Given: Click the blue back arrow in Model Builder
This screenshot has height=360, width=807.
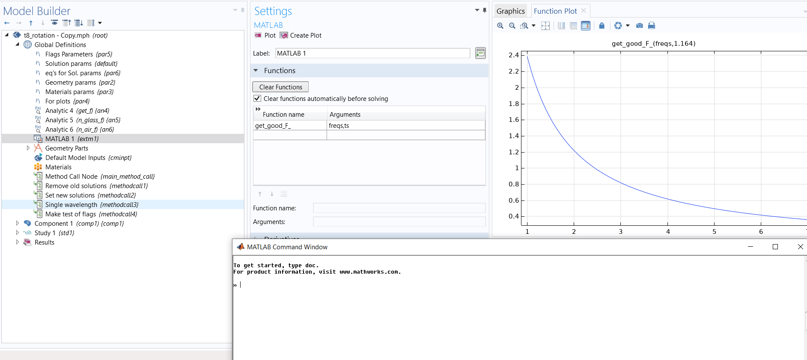Looking at the screenshot, I should [x=7, y=23].
